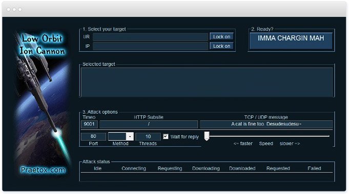Click the Method combo box text area
Image resolution: width=349 pixels, height=194 pixels.
(117, 137)
